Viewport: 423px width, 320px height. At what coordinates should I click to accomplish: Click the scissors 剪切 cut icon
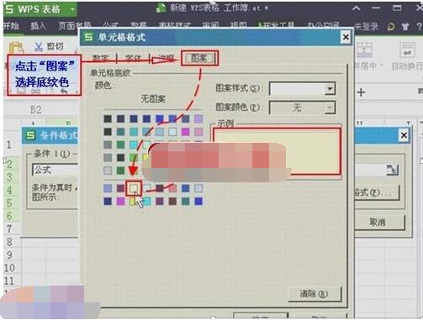coord(39,46)
